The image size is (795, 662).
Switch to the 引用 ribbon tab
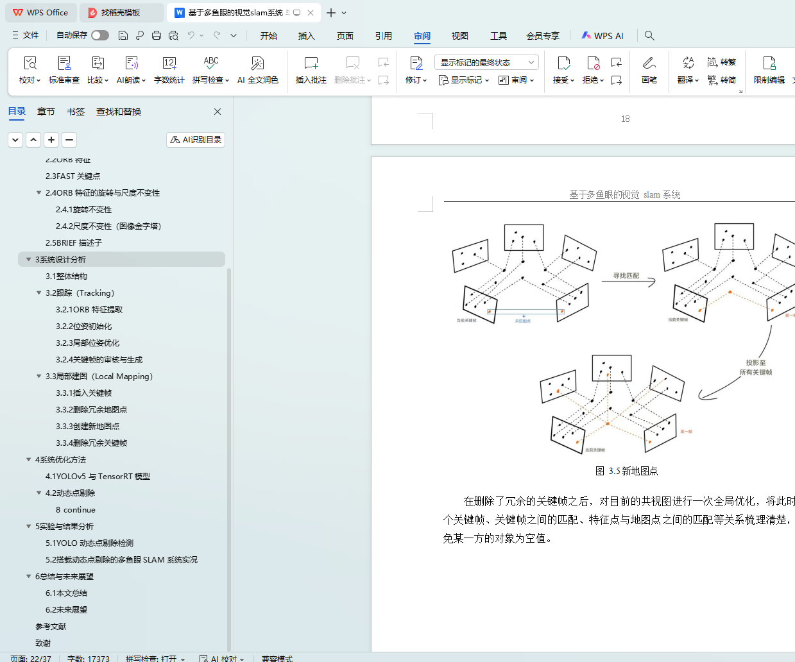tap(384, 36)
